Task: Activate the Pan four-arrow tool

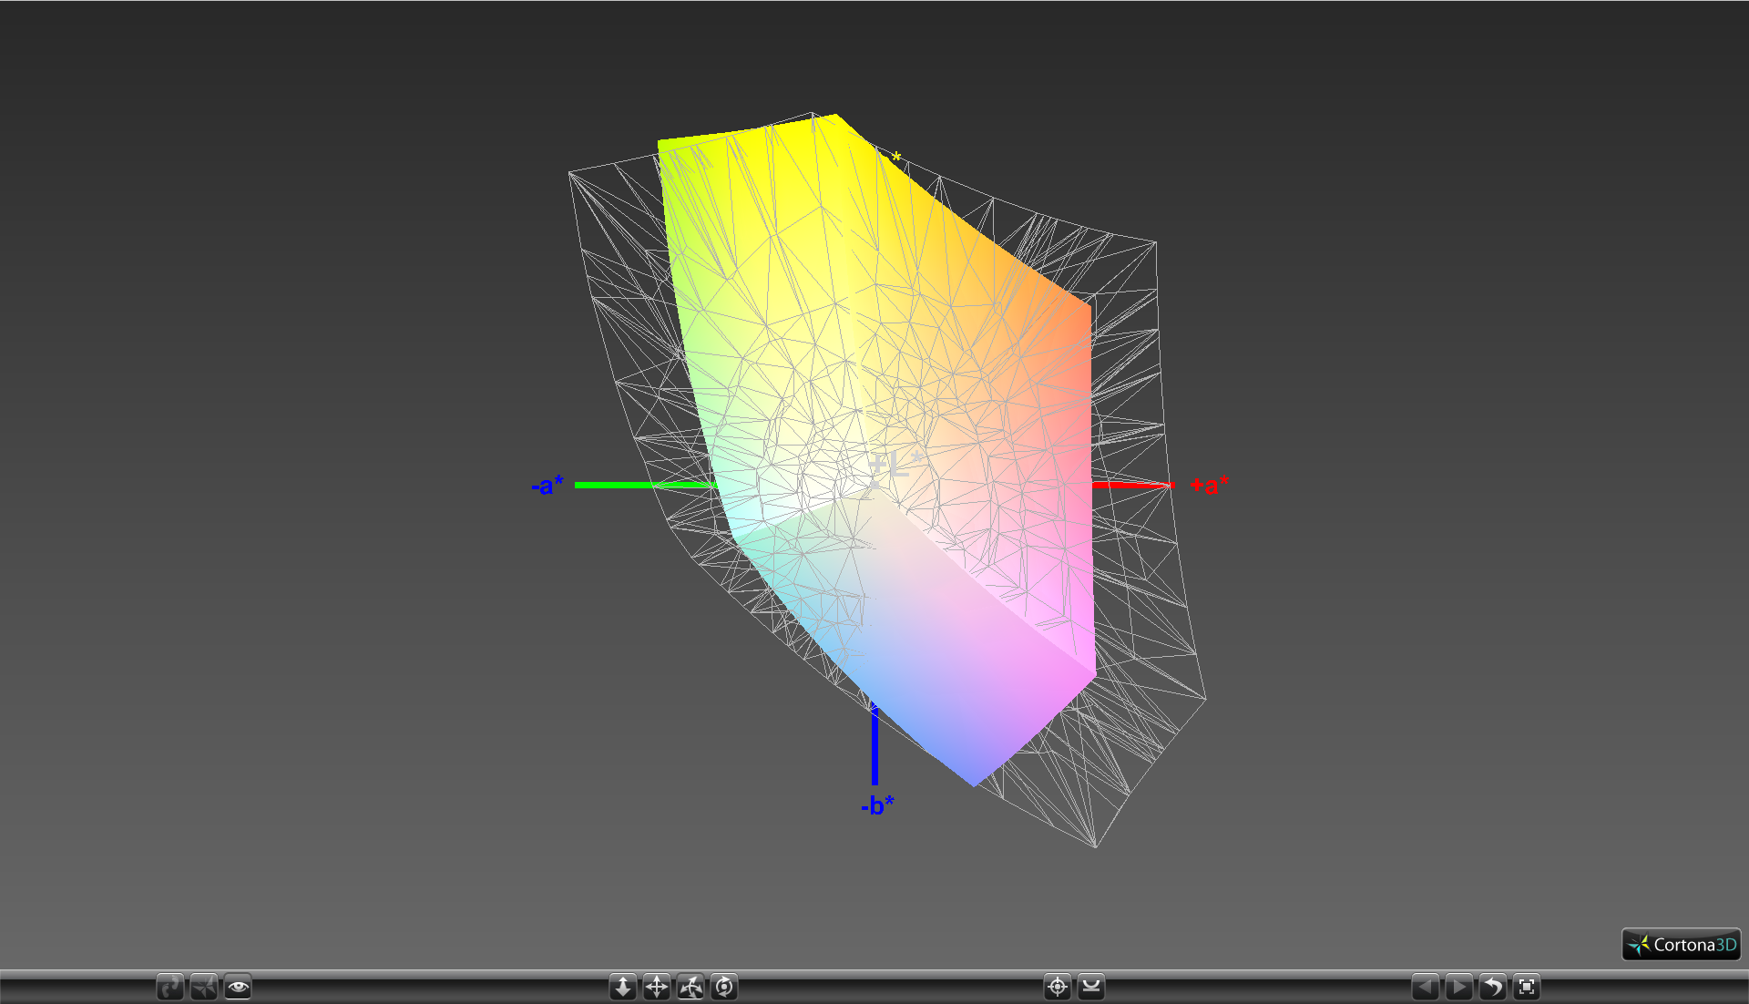Action: pos(657,987)
